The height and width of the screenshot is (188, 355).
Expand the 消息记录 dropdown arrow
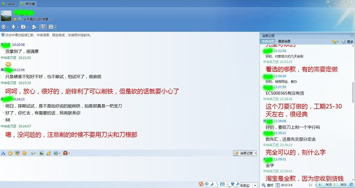click(256, 153)
